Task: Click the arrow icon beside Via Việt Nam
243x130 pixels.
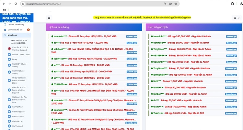Action: click(x=9, y=107)
